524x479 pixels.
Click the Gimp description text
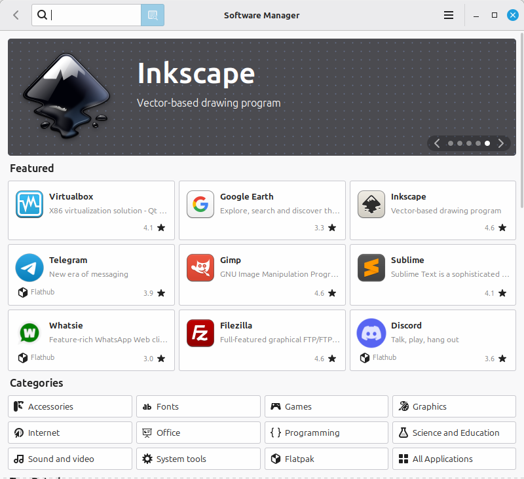click(279, 274)
